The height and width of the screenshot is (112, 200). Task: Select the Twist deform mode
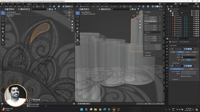tap(173, 52)
